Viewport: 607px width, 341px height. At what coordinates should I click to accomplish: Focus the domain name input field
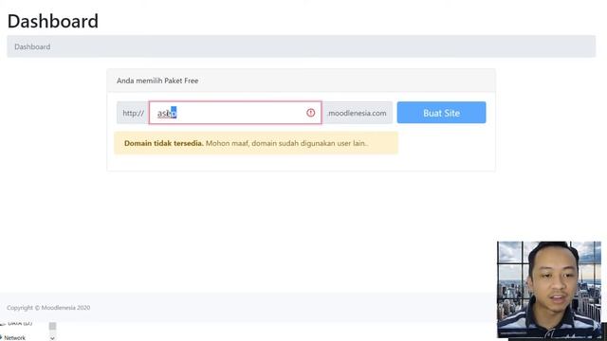tap(235, 113)
